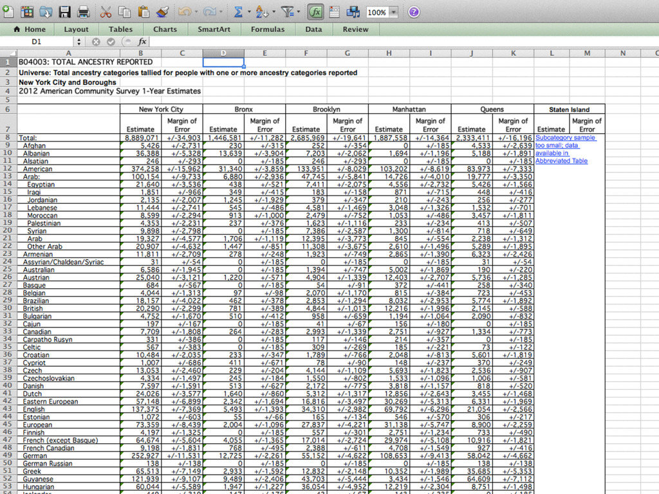The width and height of the screenshot is (659, 494).
Task: Open the SmartArt tab
Action: pyautogui.click(x=214, y=29)
